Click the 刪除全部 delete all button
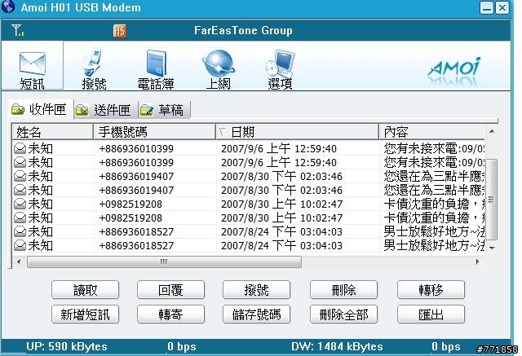This screenshot has width=522, height=356. 344,314
